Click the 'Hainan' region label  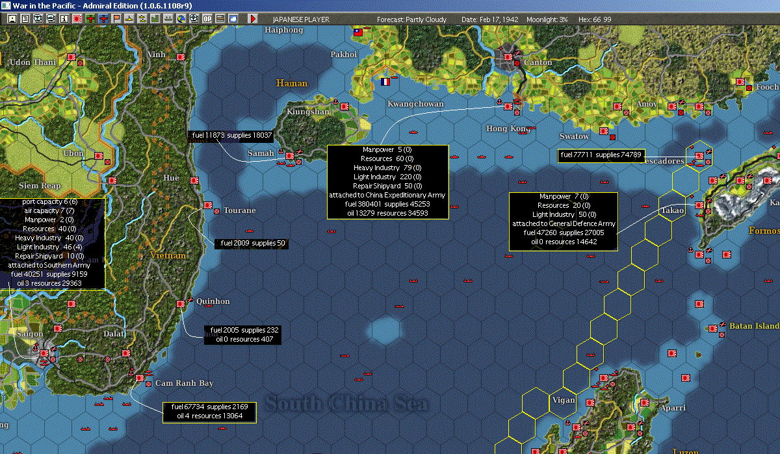click(x=291, y=83)
